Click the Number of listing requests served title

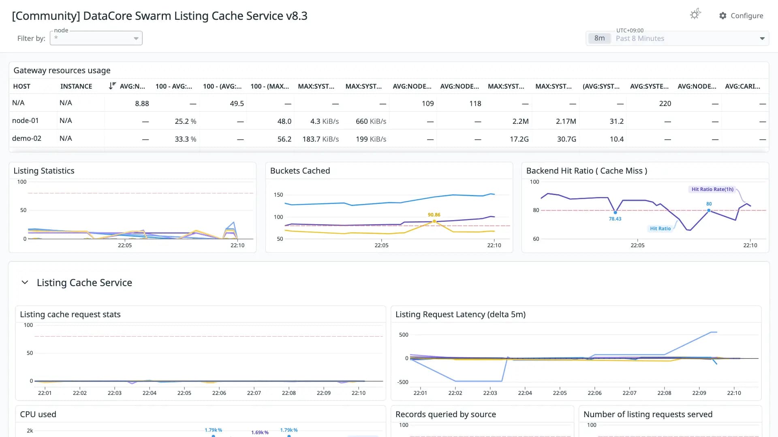pyautogui.click(x=648, y=414)
